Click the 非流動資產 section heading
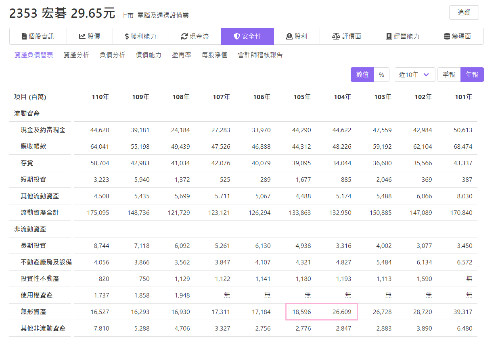This screenshot has height=337, width=498. point(30,229)
